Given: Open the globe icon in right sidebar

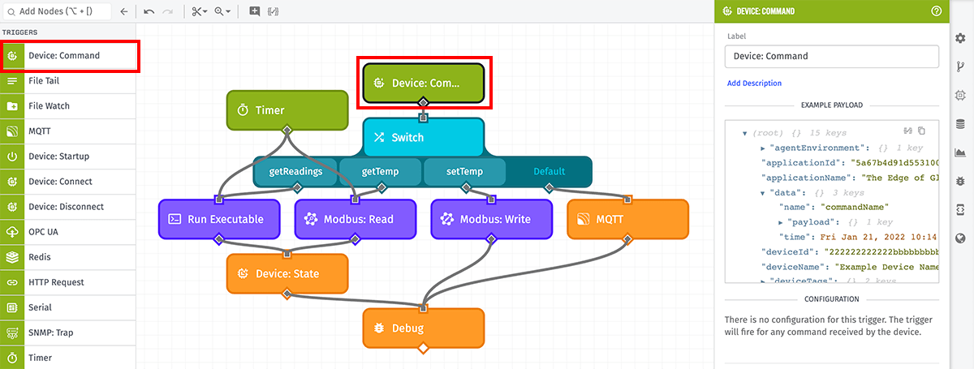Looking at the screenshot, I should (x=961, y=238).
